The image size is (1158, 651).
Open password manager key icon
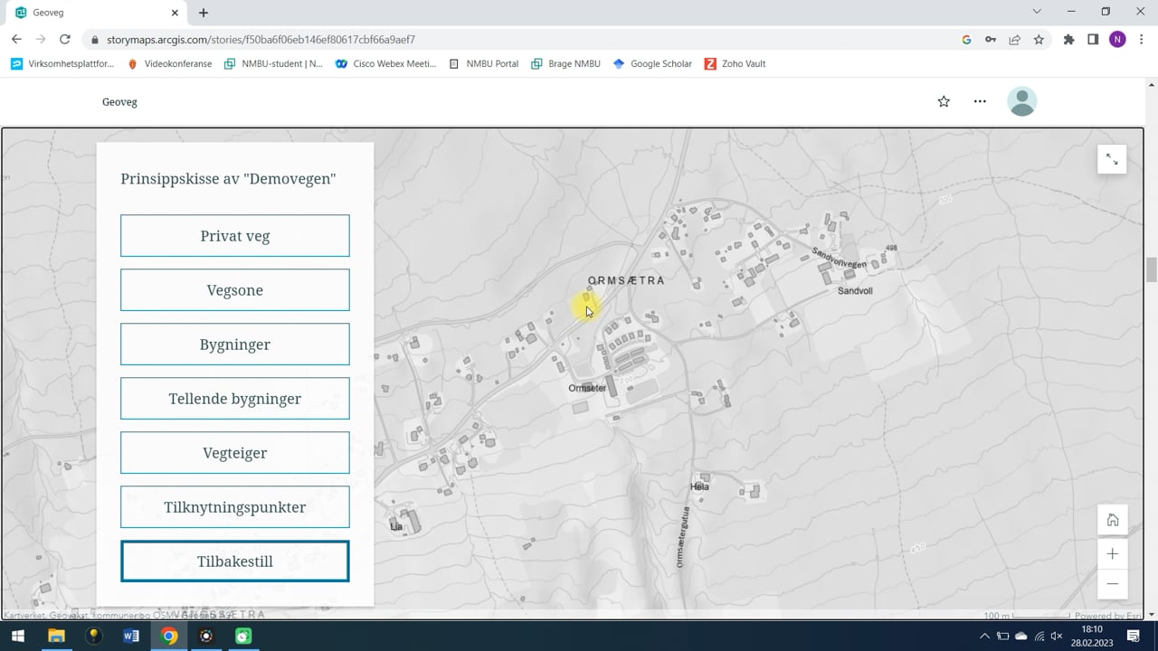pos(991,40)
